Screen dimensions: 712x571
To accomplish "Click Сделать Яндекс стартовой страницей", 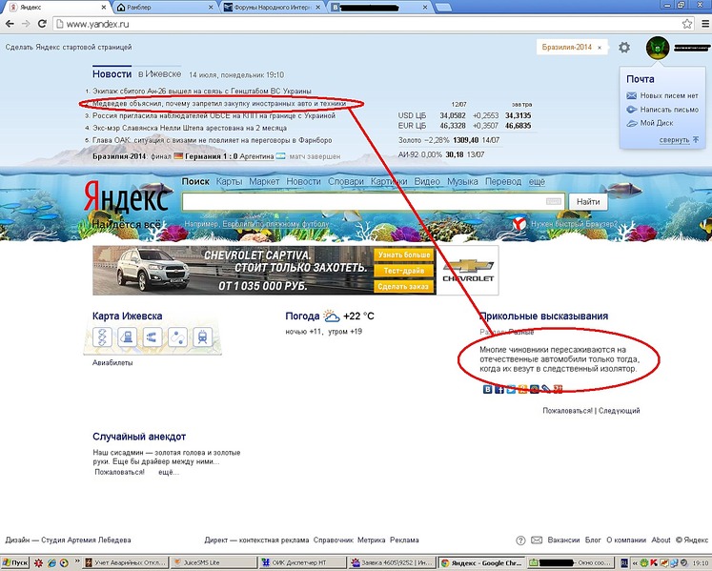I will point(69,48).
